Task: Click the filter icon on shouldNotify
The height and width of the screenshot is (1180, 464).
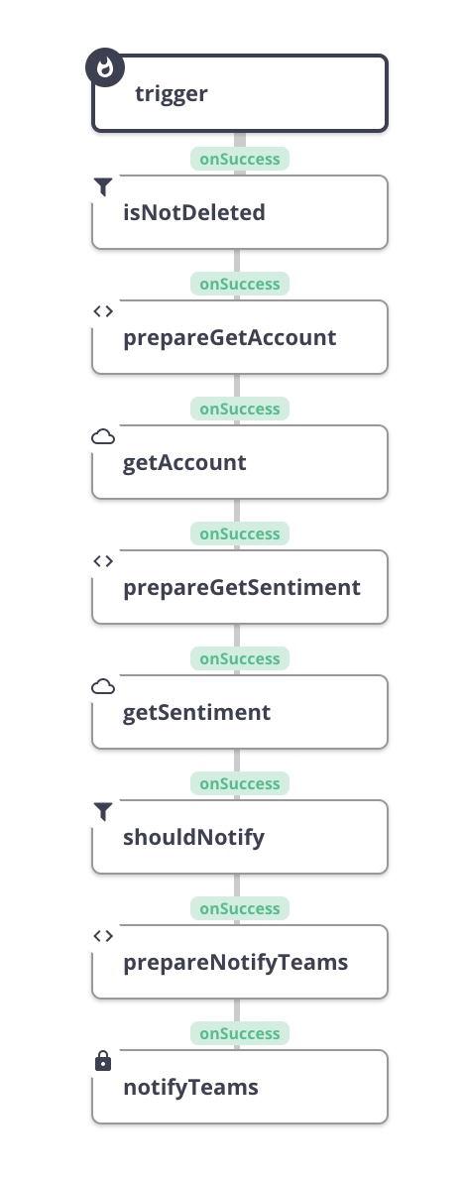Action: (103, 811)
